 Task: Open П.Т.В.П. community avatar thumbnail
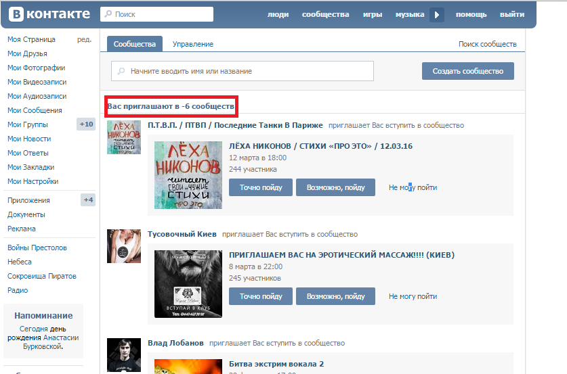[124, 137]
